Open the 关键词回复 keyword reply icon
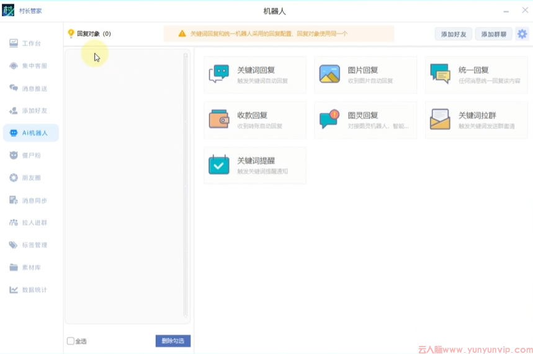The height and width of the screenshot is (354, 533). tap(218, 74)
